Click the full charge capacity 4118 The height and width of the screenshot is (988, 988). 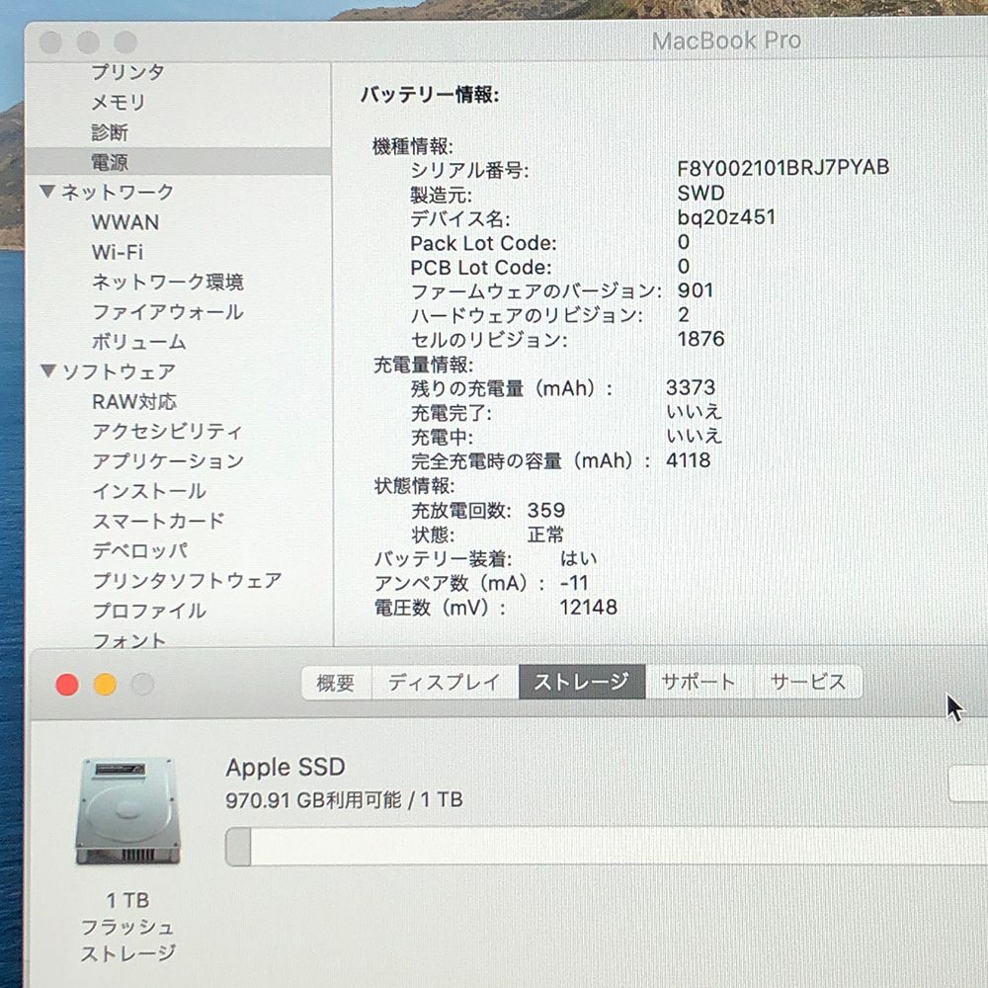pyautogui.click(x=688, y=460)
